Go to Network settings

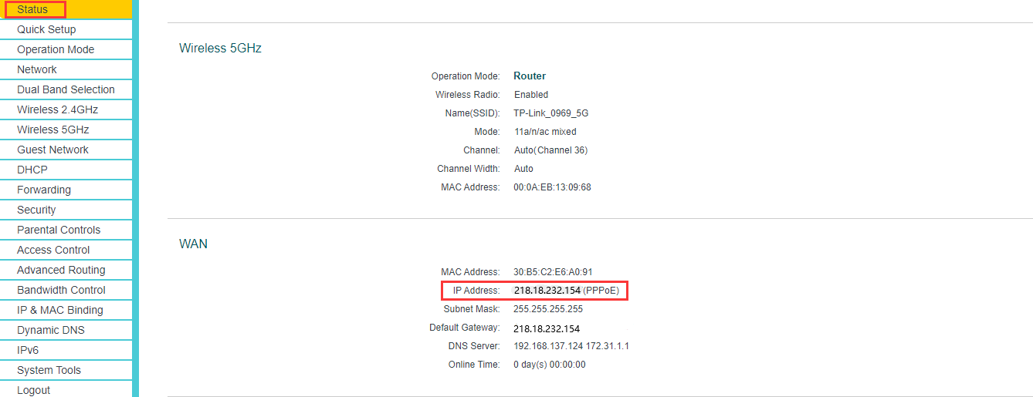[66, 69]
